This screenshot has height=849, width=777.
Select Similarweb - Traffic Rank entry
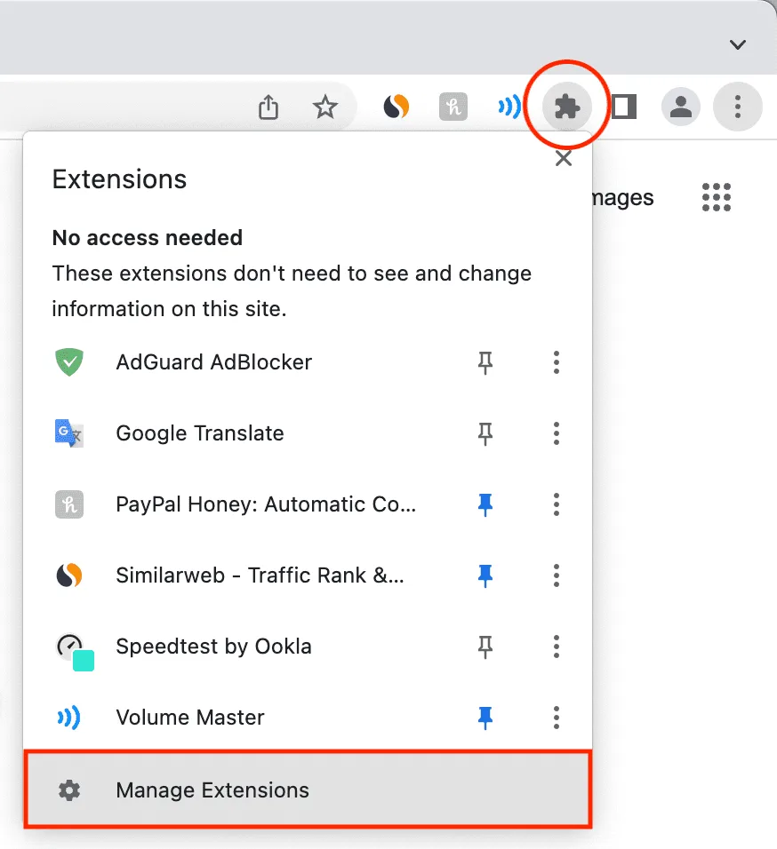pos(260,575)
